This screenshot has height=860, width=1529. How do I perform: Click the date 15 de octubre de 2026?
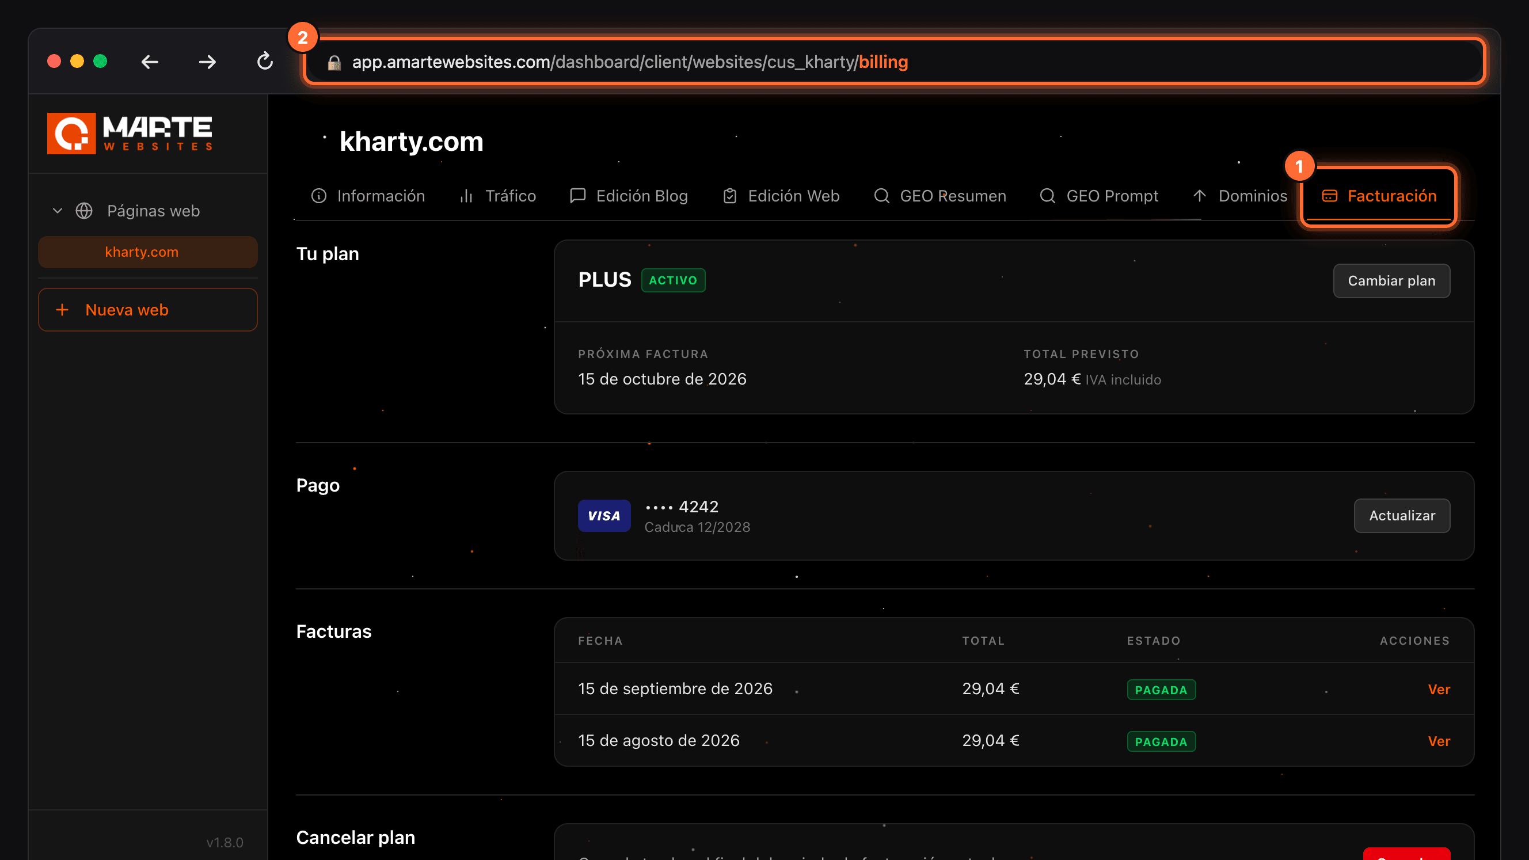[662, 379]
